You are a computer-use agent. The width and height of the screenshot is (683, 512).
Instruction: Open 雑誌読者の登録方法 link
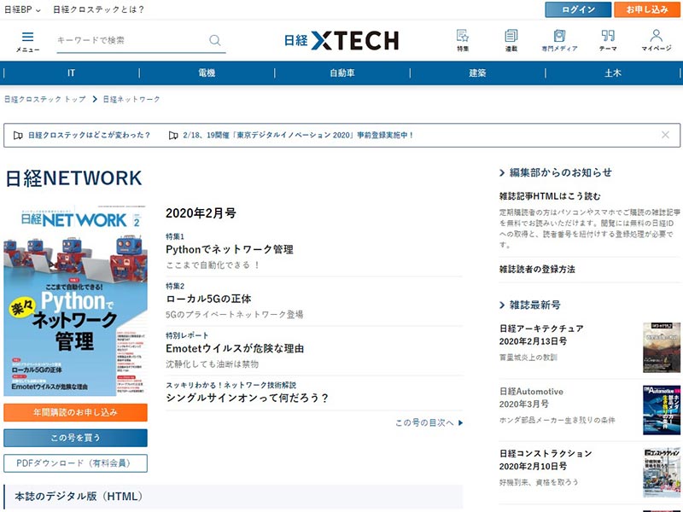pyautogui.click(x=537, y=269)
